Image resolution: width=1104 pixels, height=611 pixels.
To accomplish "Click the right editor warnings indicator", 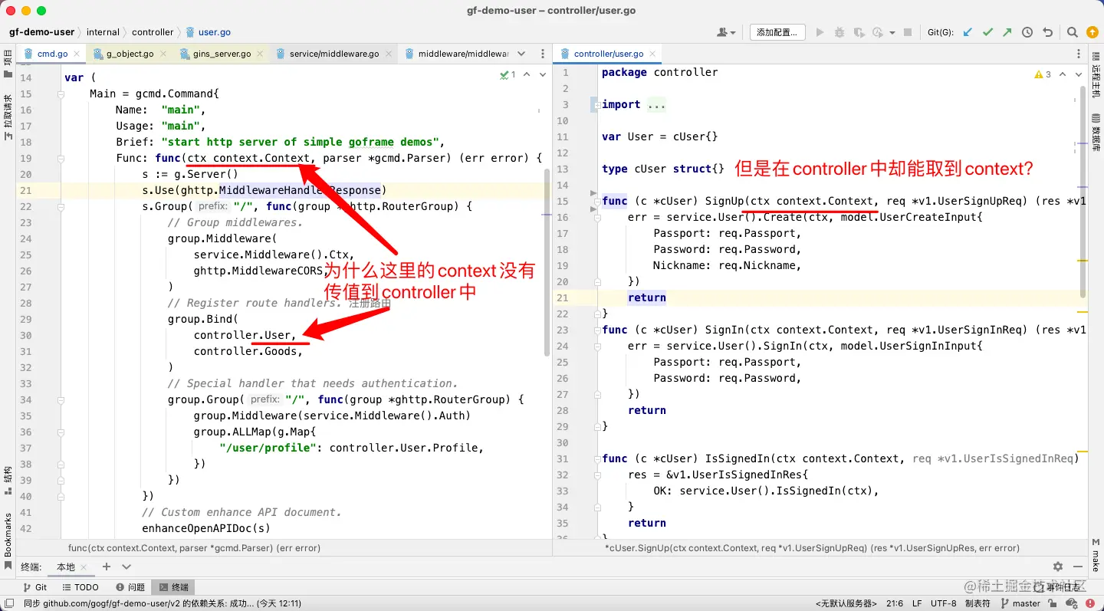I will click(1043, 74).
